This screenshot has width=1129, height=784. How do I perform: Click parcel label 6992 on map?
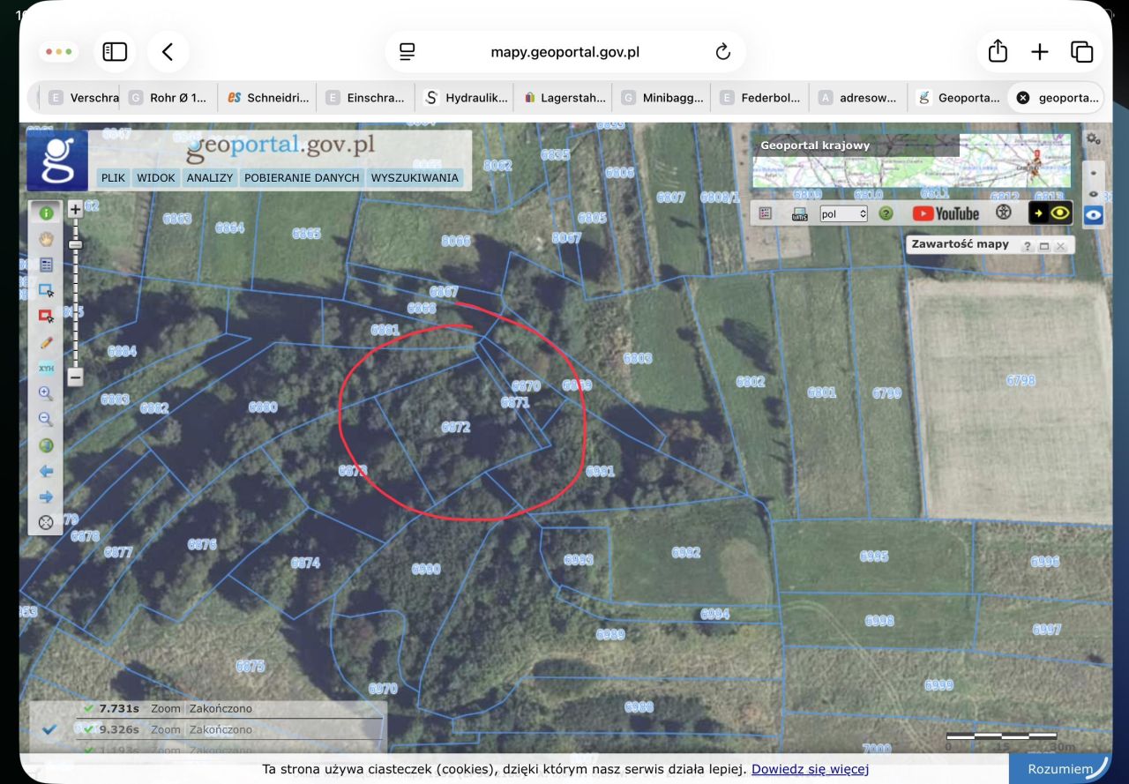coord(685,552)
